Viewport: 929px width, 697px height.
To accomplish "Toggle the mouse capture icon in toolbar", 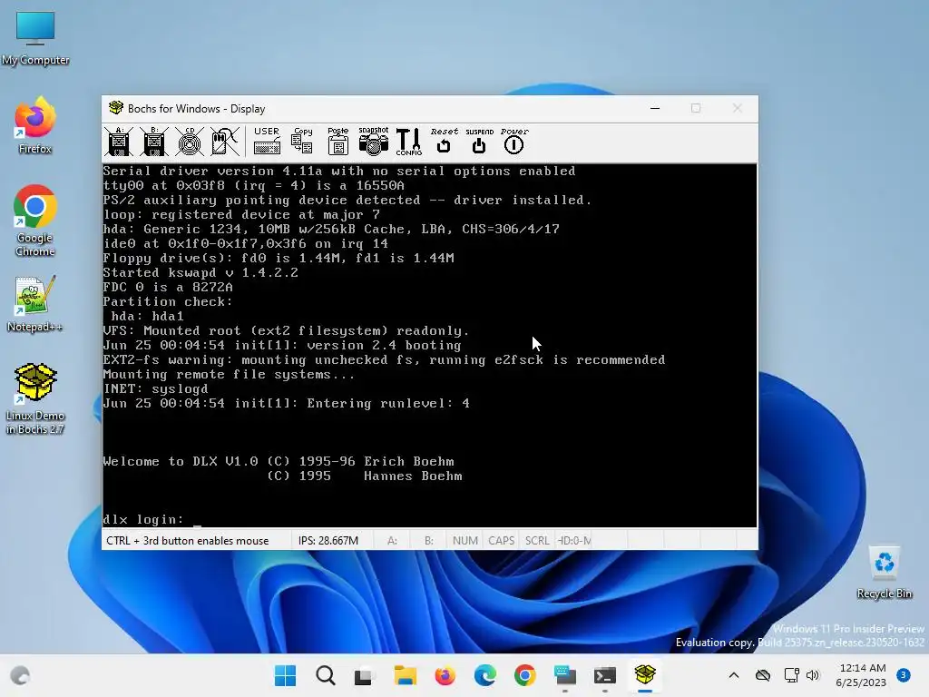I will tap(225, 142).
